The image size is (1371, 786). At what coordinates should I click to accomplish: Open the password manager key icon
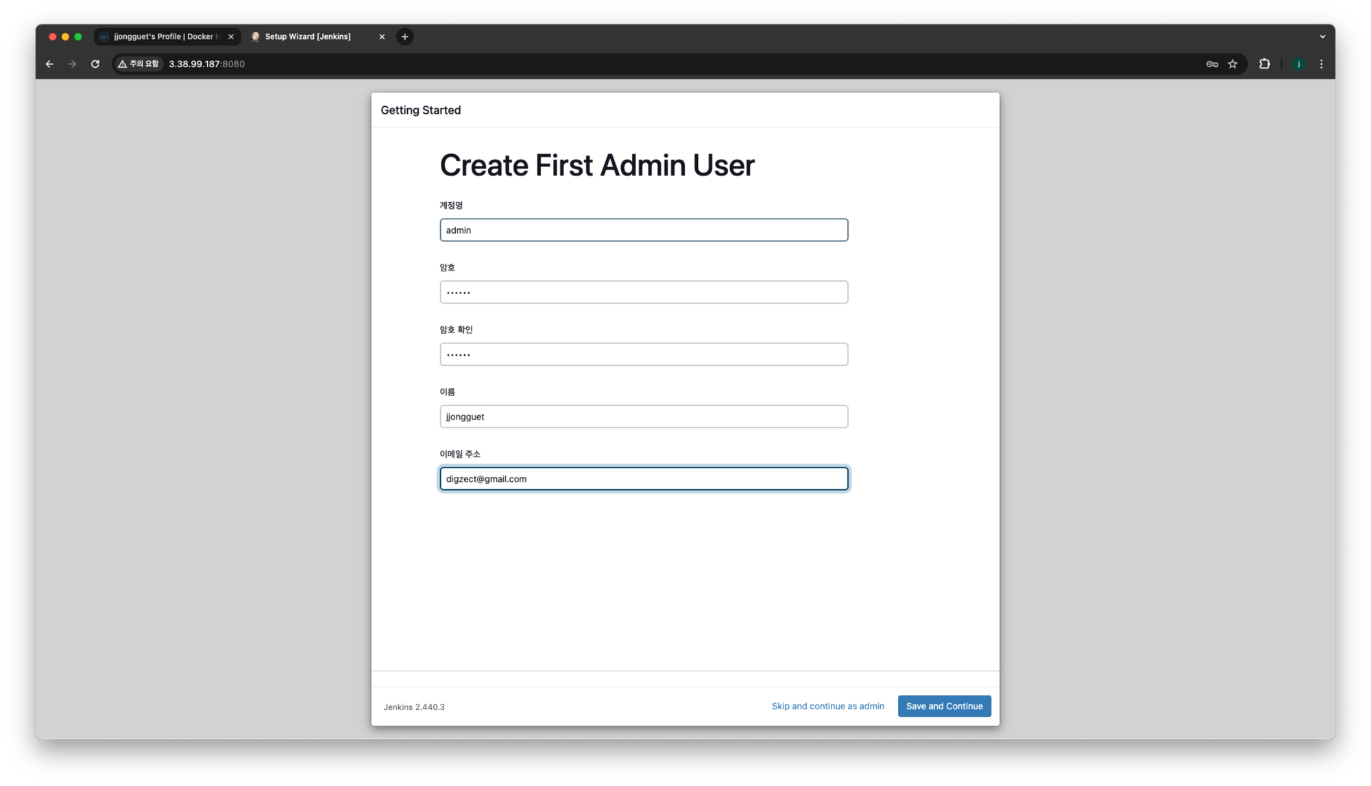(1212, 64)
